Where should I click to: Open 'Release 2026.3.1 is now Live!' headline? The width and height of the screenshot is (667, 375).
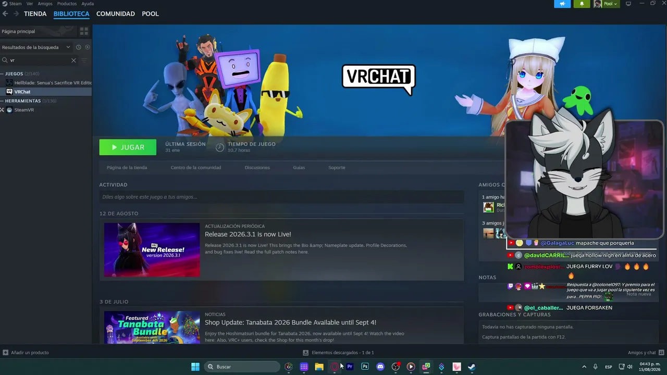point(248,234)
